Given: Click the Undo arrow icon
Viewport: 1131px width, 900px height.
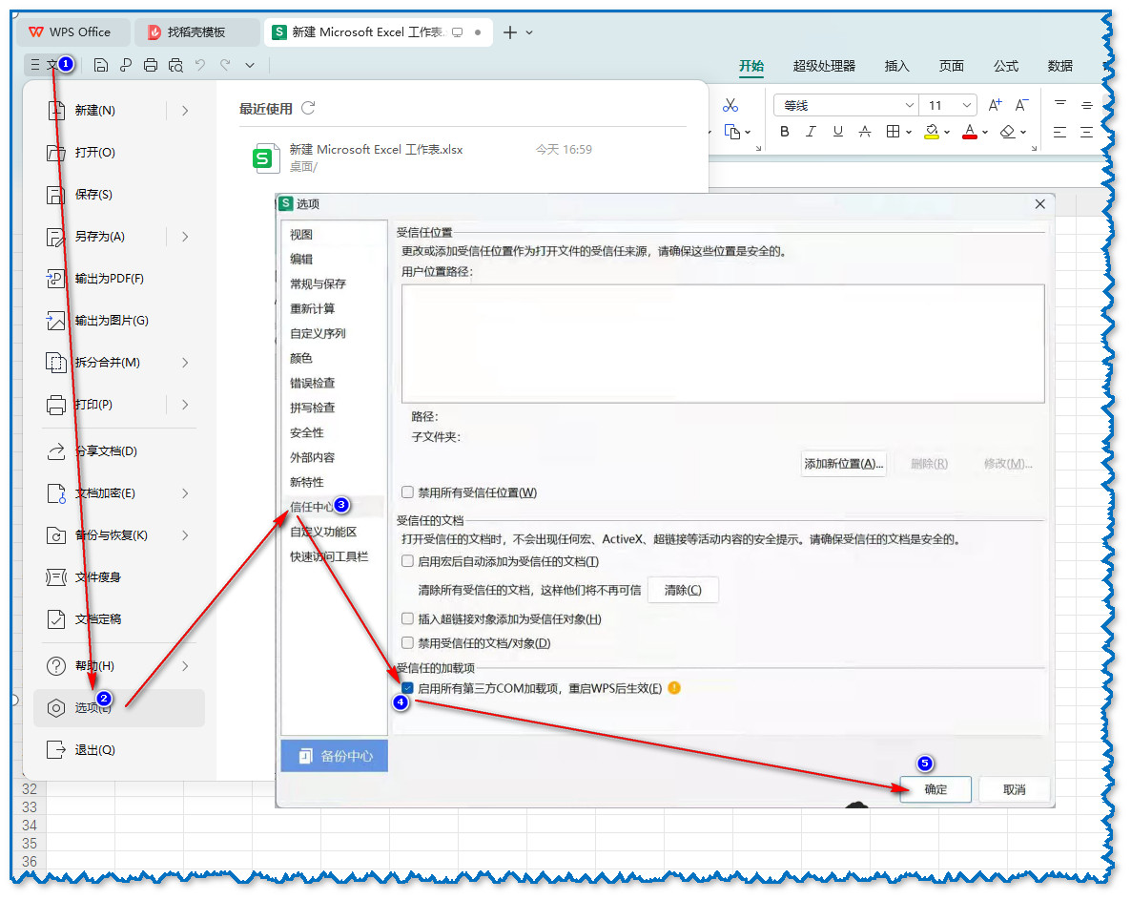Looking at the screenshot, I should point(200,65).
